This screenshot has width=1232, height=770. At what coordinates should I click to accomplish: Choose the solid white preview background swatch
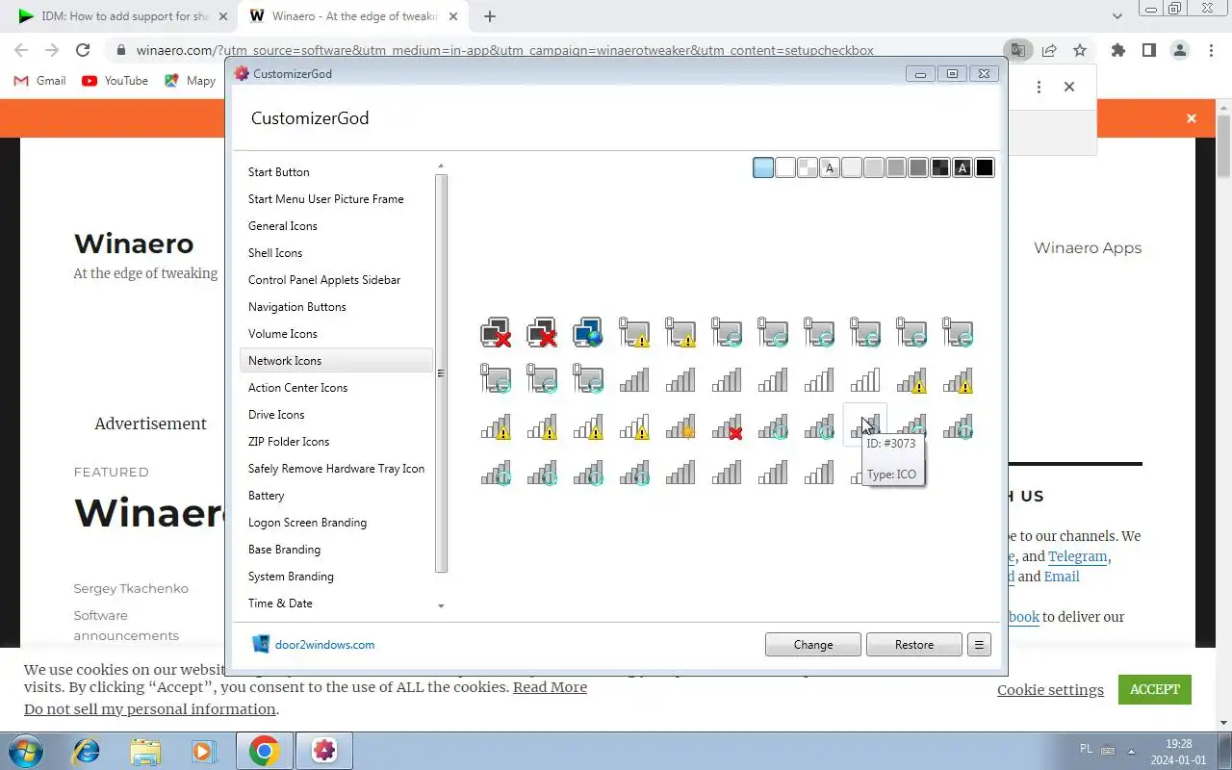[x=785, y=168]
